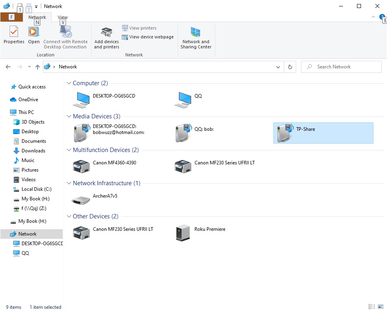The height and width of the screenshot is (312, 387).
Task: Select Downloads in navigation pane
Action: 33,151
